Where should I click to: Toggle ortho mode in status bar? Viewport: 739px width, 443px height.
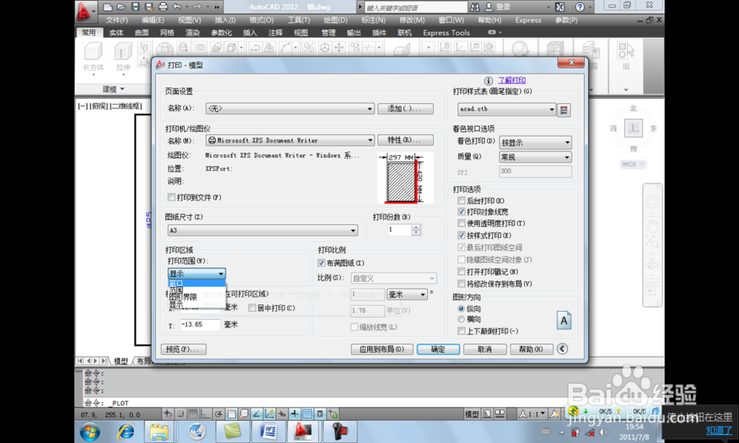click(205, 413)
